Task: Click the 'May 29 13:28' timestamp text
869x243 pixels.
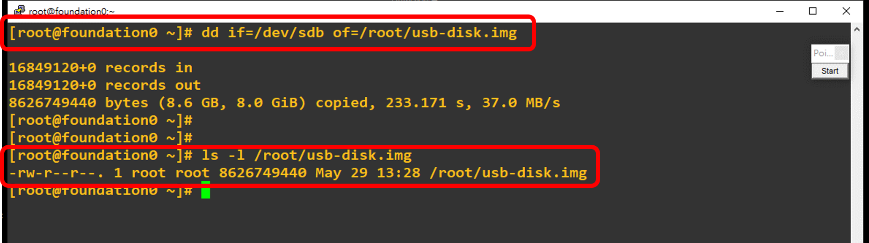Action: [368, 173]
